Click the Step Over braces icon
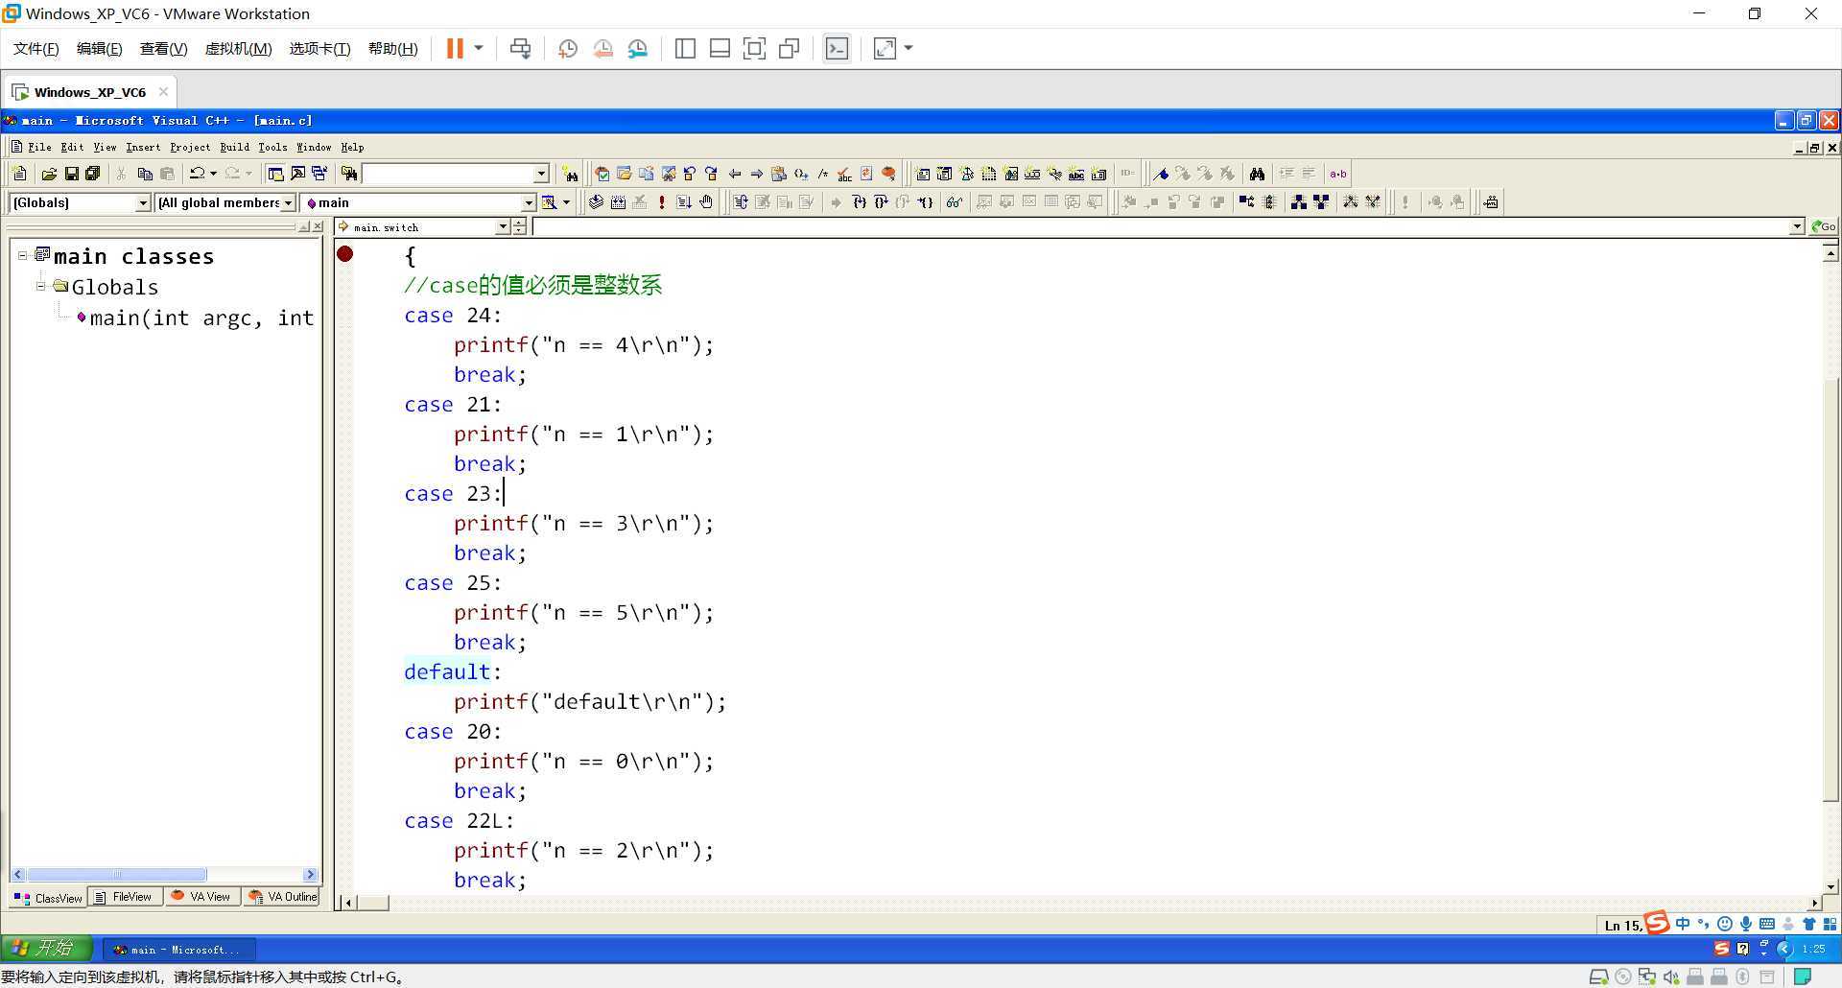The image size is (1842, 988). (881, 201)
